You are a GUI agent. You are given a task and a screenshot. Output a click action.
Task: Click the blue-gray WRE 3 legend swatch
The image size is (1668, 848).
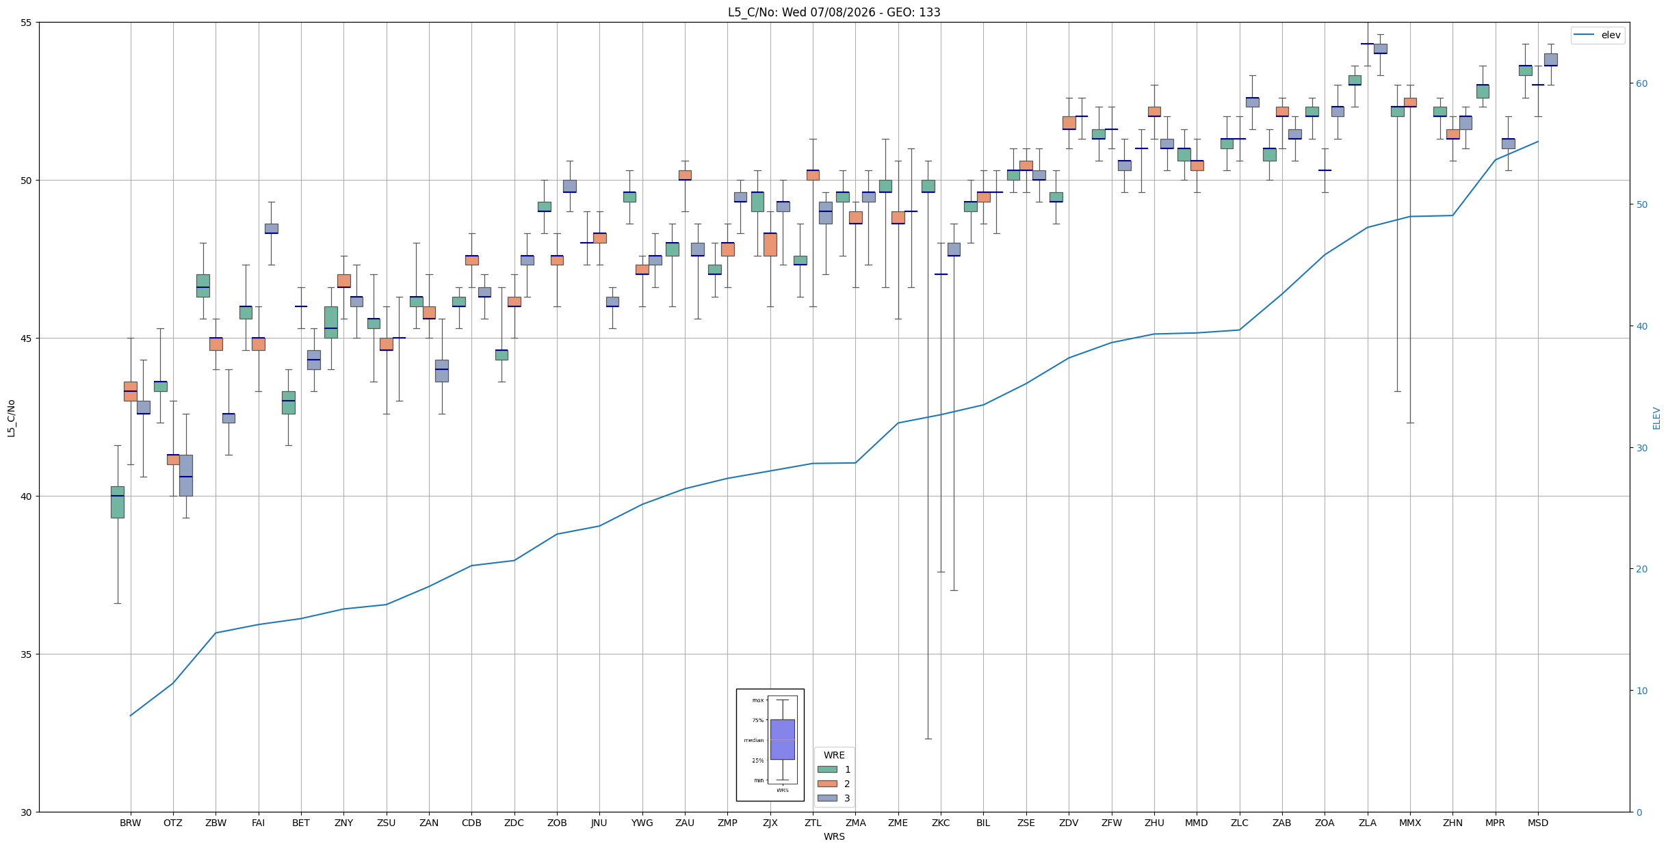click(x=826, y=798)
